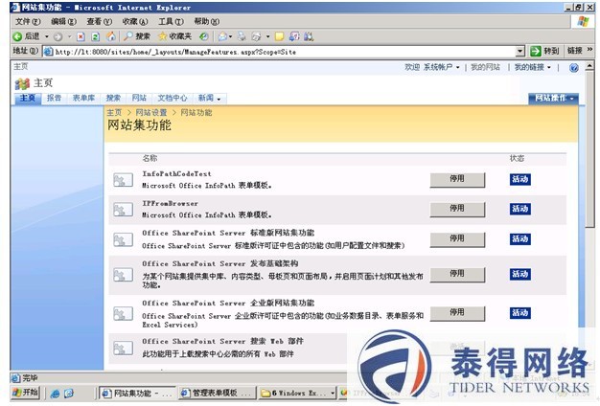Click inside the URL address field
Image resolution: width=600 pixels, height=406 pixels.
pos(283,52)
